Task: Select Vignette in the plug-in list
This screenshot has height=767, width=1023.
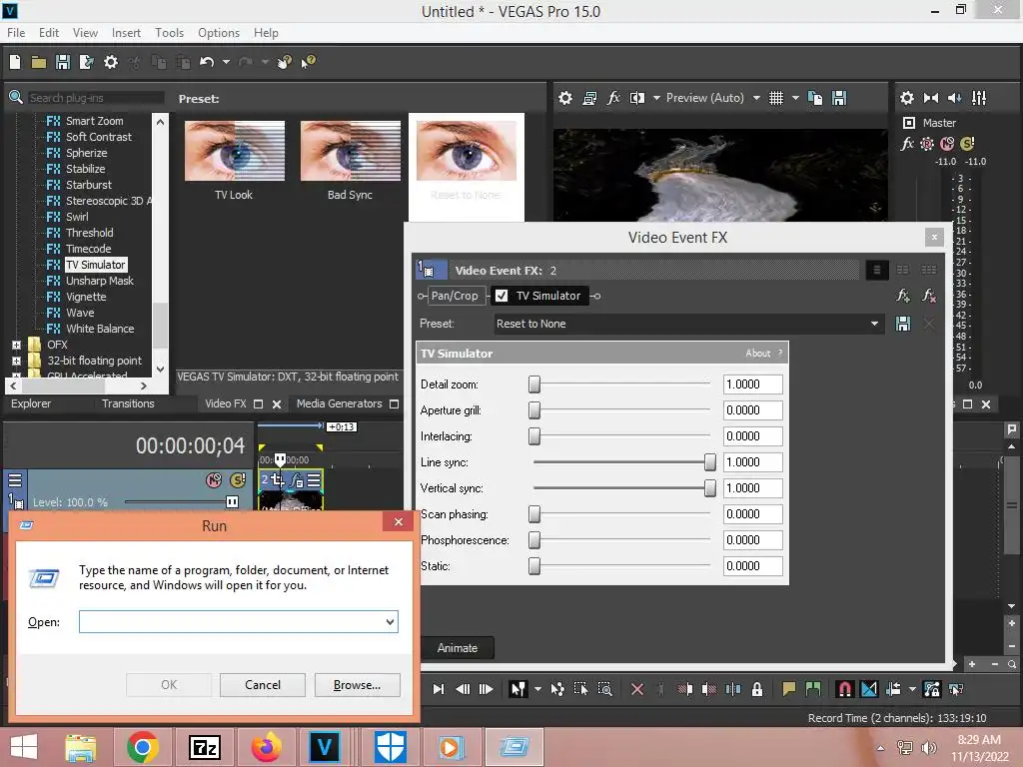Action: (86, 297)
